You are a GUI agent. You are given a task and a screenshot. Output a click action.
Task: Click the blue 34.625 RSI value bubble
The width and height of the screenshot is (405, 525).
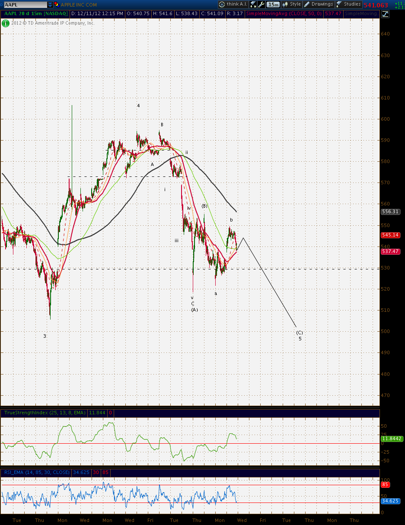click(390, 501)
